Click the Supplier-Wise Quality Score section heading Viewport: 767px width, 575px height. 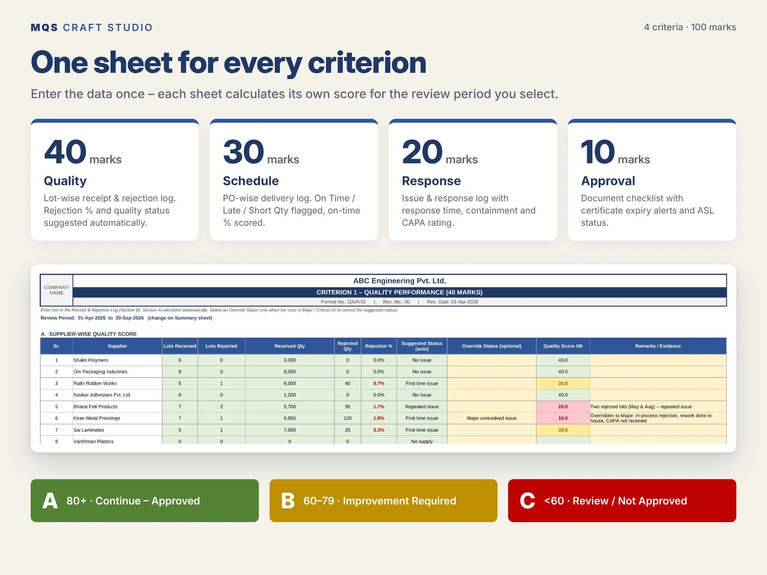click(89, 334)
